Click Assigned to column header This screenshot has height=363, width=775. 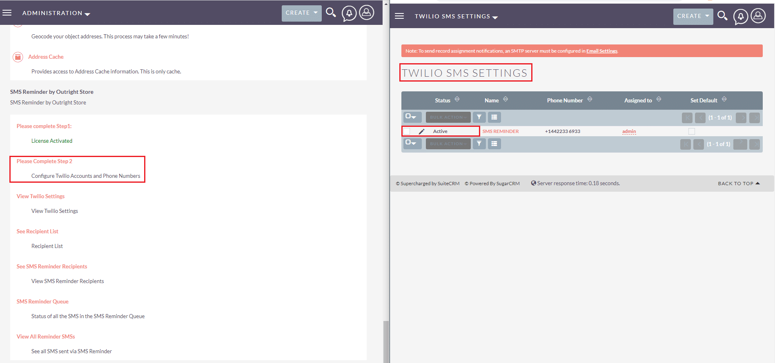[638, 100]
